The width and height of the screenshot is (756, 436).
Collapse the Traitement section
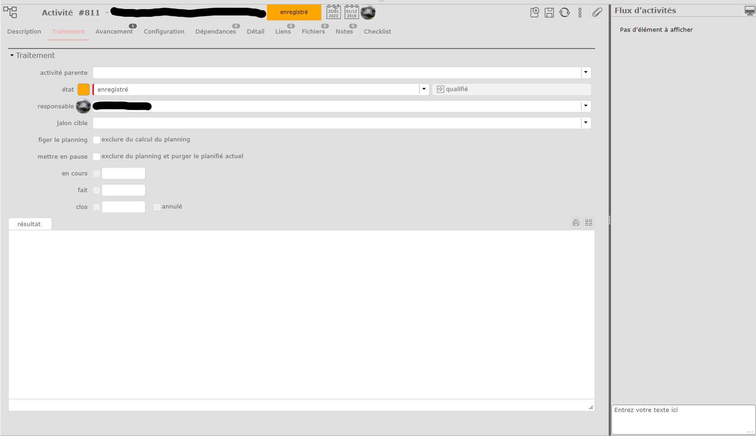click(x=12, y=55)
